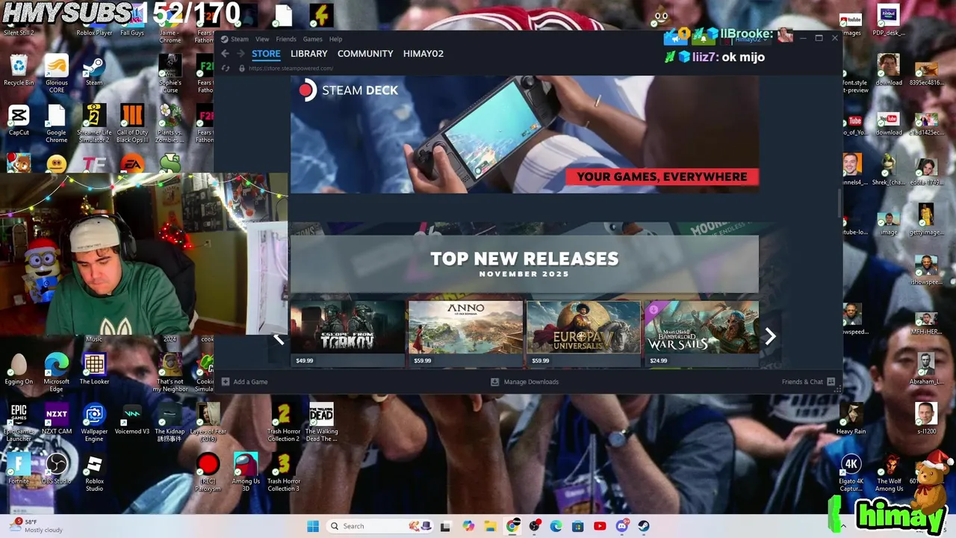
Task: Reload the Steam store page
Action: [226, 68]
